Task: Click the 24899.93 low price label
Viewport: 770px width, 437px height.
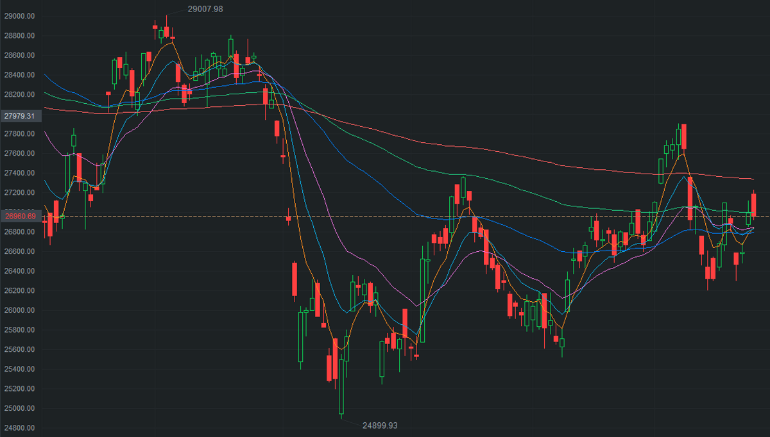Action: click(380, 425)
